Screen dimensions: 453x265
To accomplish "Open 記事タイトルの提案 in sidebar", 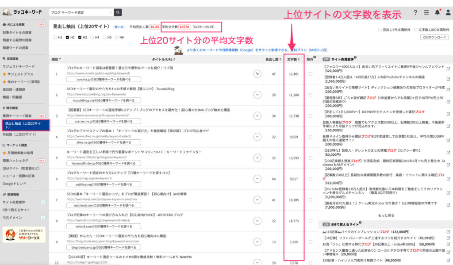I will point(17,32).
